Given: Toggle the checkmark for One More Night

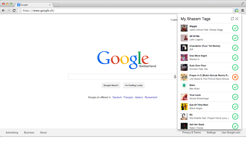Looking at the screenshot, I should (235, 58).
